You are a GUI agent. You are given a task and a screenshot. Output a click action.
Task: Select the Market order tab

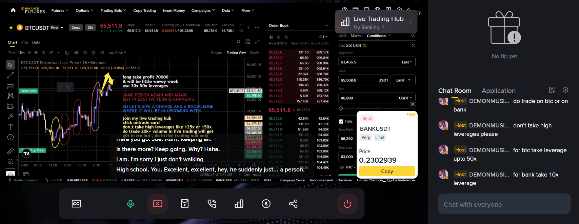tap(357, 36)
